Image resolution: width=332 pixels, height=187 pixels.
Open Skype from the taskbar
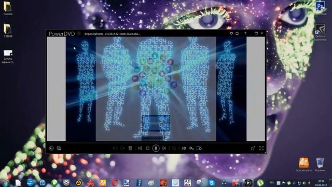pyautogui.click(x=212, y=183)
